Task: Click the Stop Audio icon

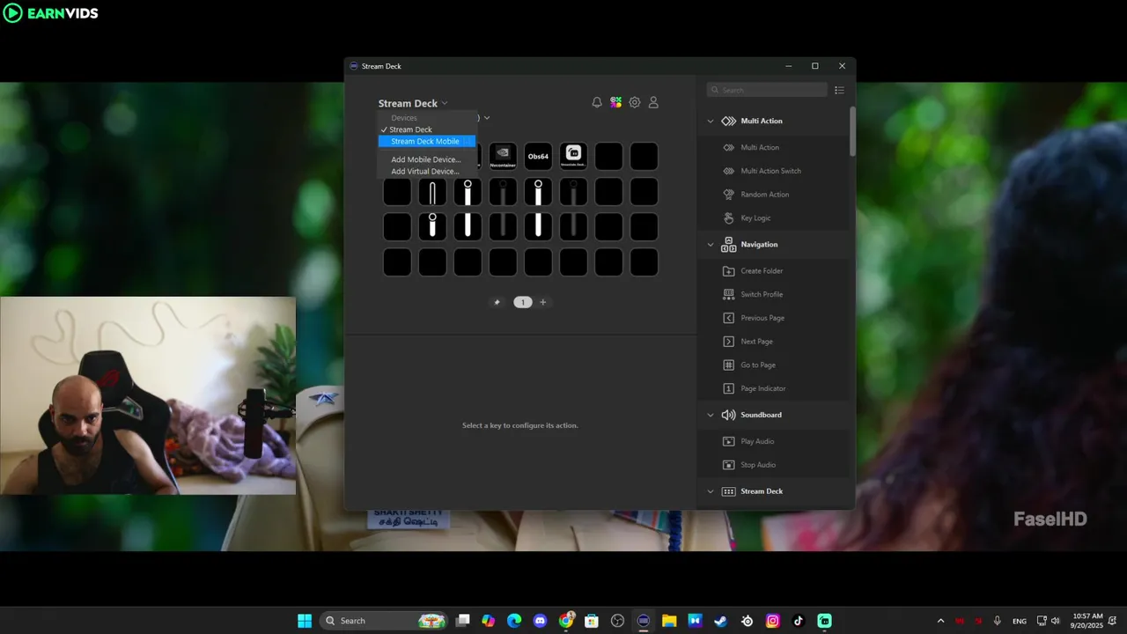Action: (728, 465)
